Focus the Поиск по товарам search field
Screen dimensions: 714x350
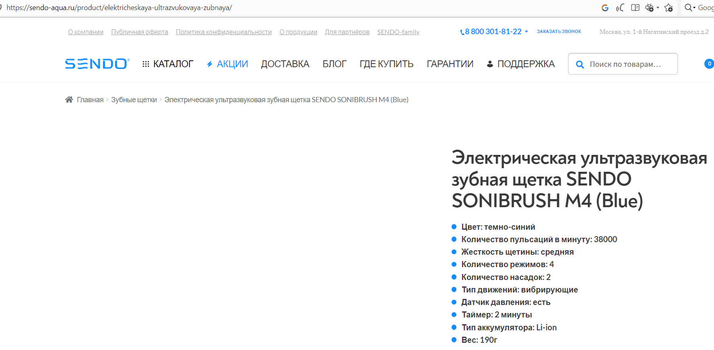click(x=623, y=64)
